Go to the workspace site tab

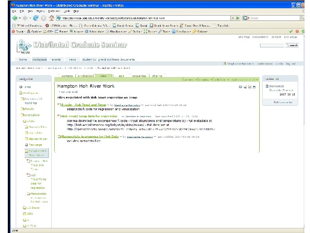[x=39, y=59]
